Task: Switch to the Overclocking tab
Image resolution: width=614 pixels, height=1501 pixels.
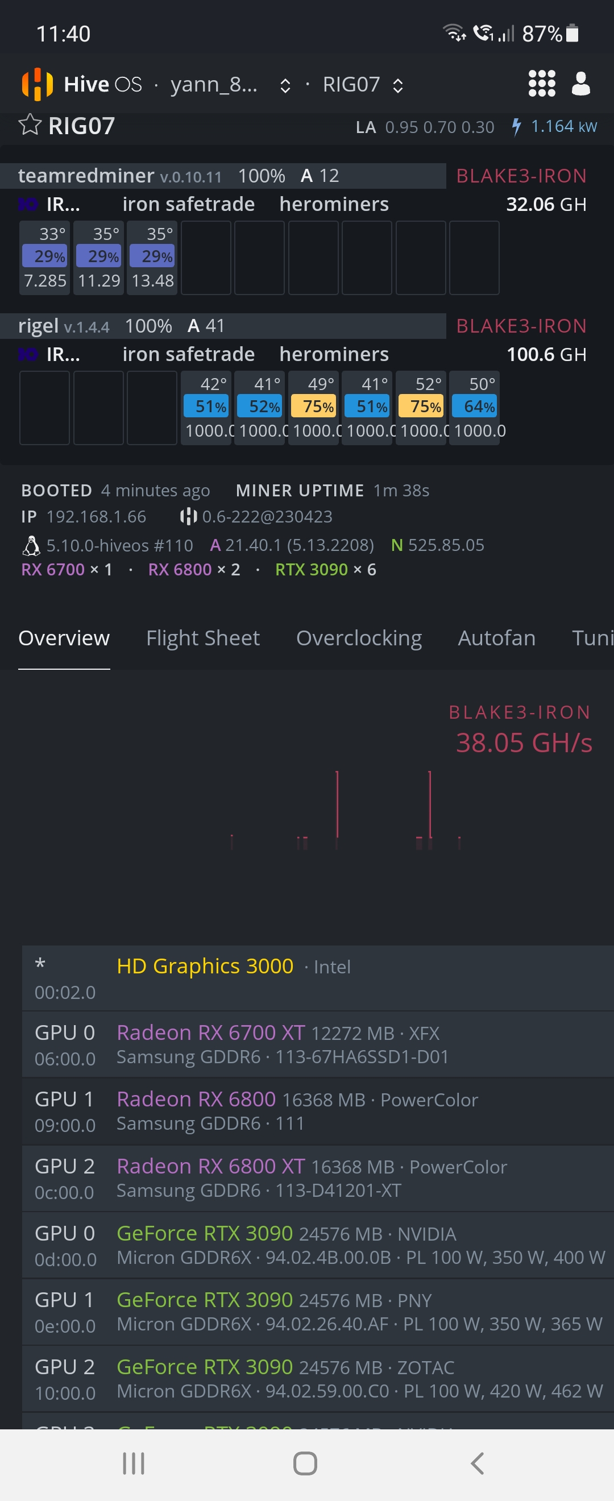Action: [x=359, y=638]
